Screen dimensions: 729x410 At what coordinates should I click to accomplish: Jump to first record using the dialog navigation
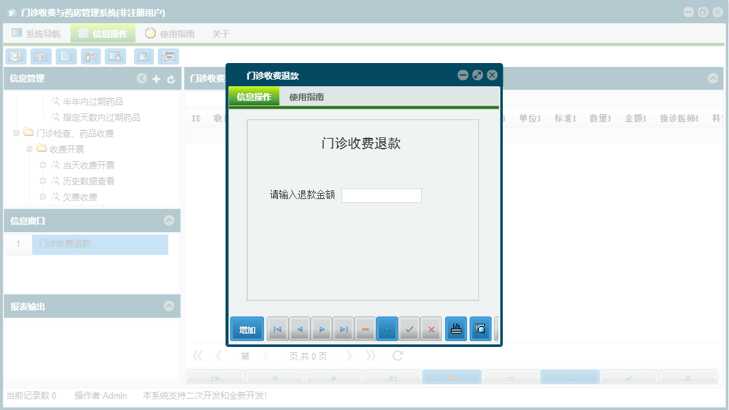277,328
